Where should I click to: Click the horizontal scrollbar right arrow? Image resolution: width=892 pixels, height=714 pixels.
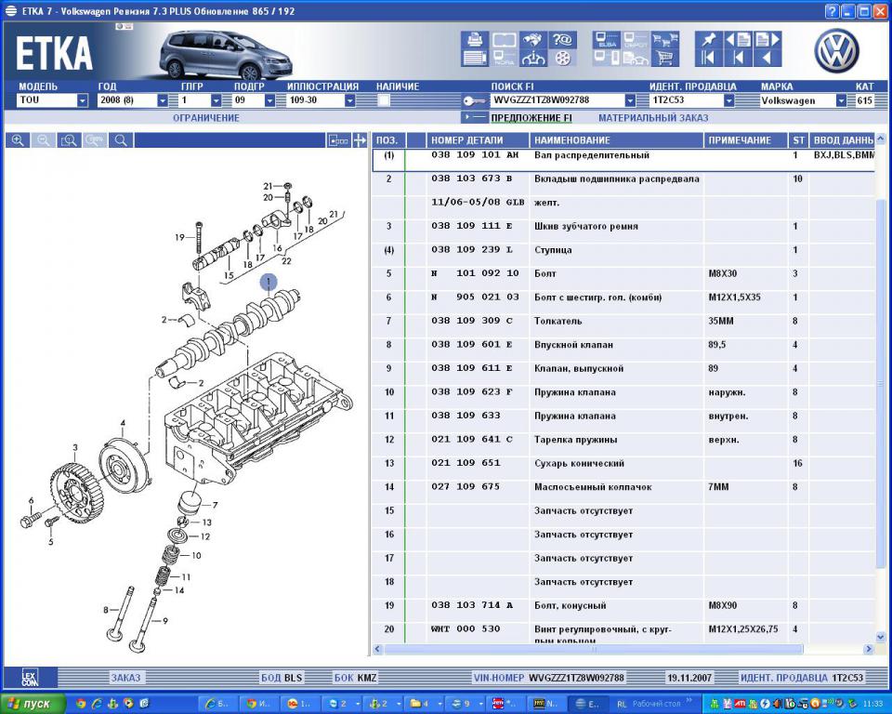868,649
